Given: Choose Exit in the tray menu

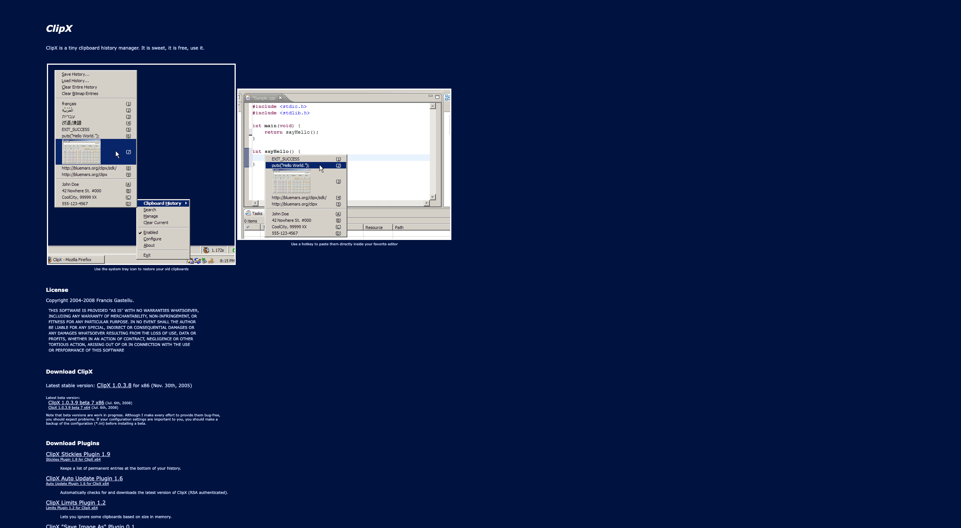Looking at the screenshot, I should 163,255.
